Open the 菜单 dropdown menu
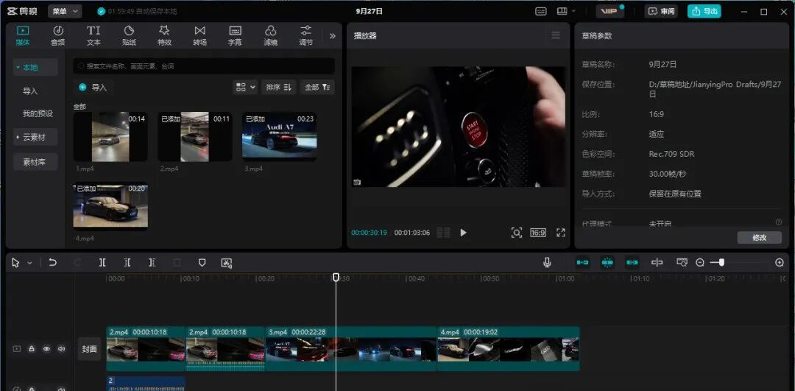 click(65, 11)
